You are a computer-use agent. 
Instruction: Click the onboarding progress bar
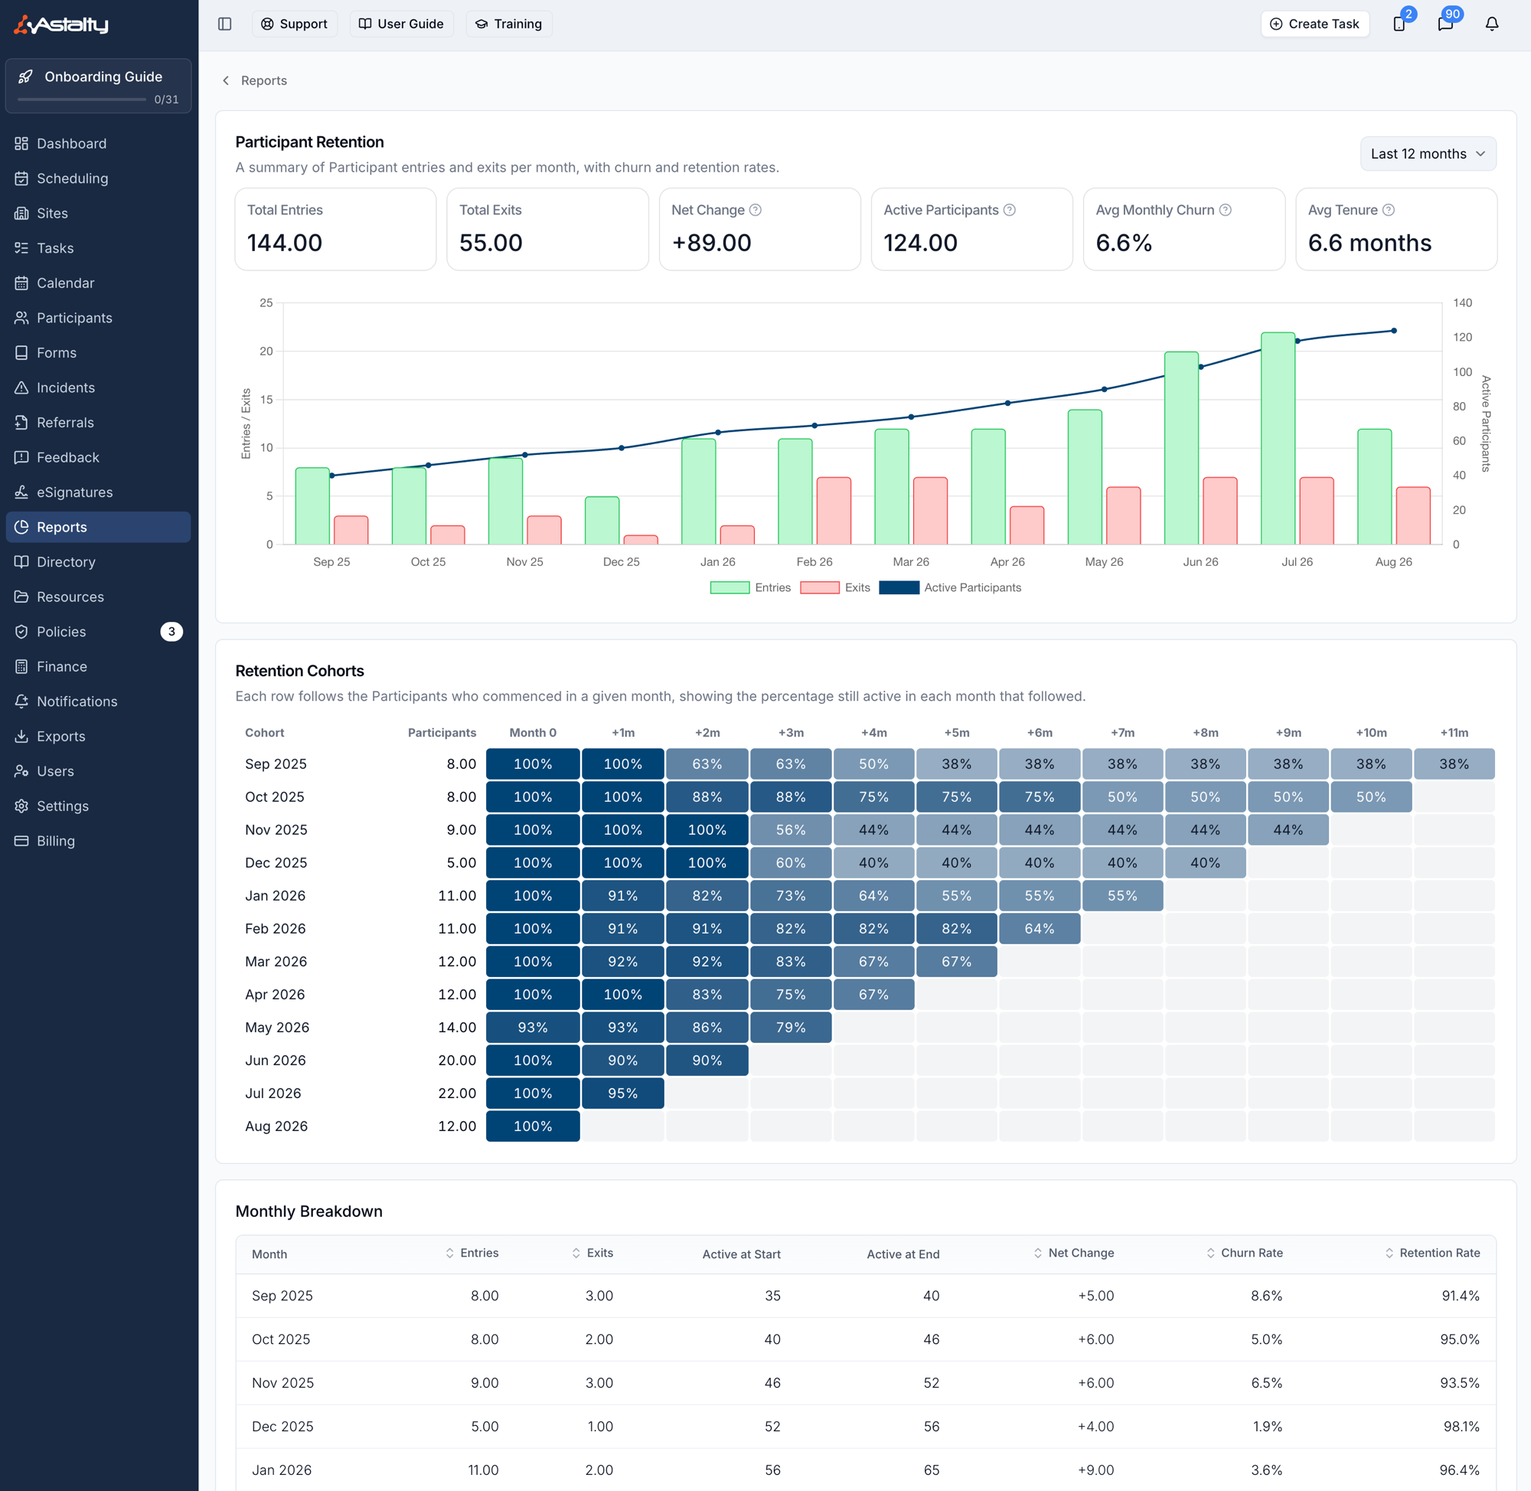click(81, 100)
